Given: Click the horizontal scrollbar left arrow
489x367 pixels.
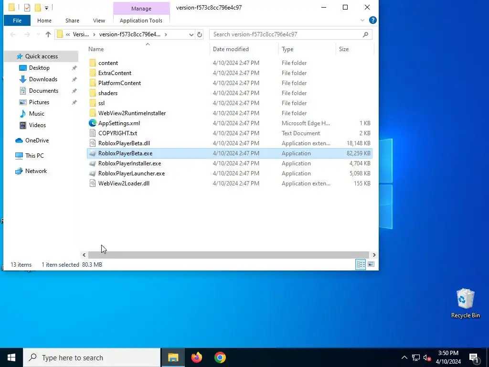Looking at the screenshot, I should point(84,255).
